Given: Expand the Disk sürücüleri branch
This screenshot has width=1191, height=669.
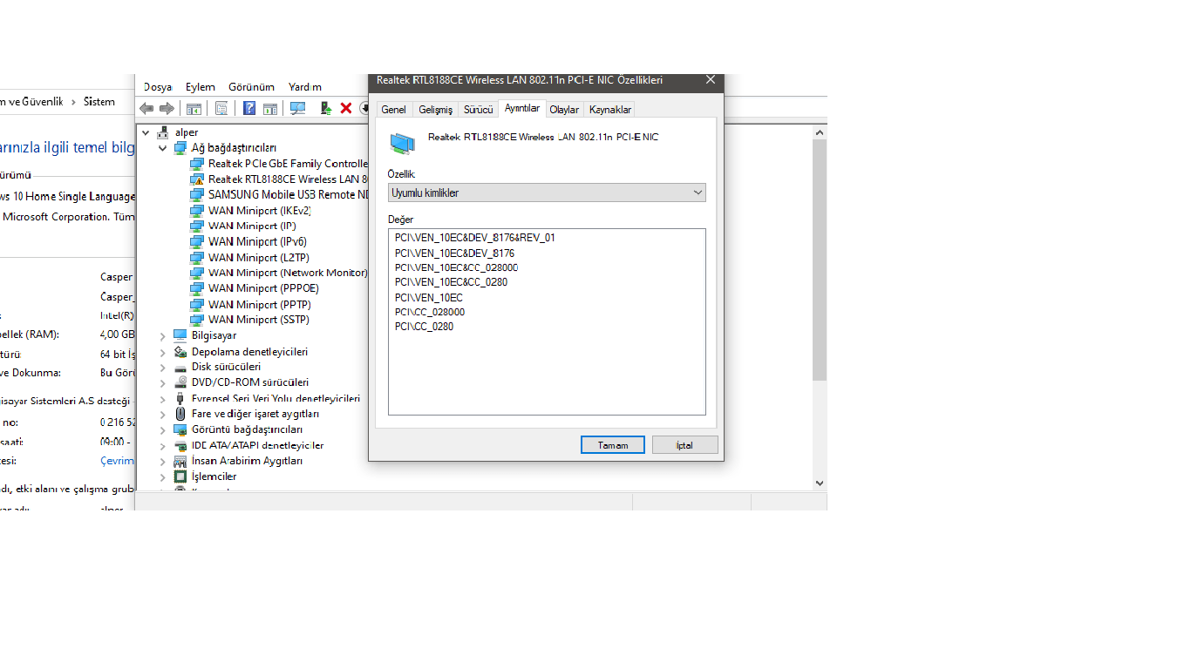Looking at the screenshot, I should pos(162,367).
